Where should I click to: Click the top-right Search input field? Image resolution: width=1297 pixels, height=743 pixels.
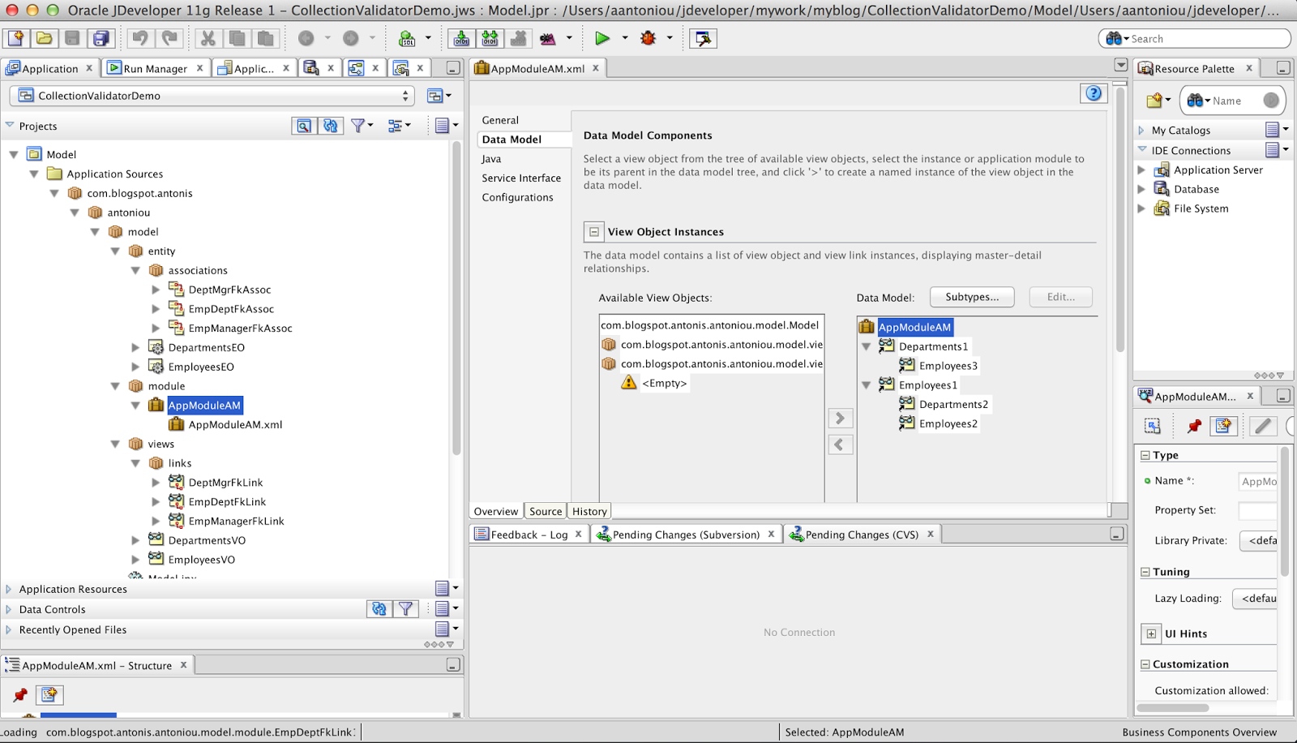(1195, 39)
